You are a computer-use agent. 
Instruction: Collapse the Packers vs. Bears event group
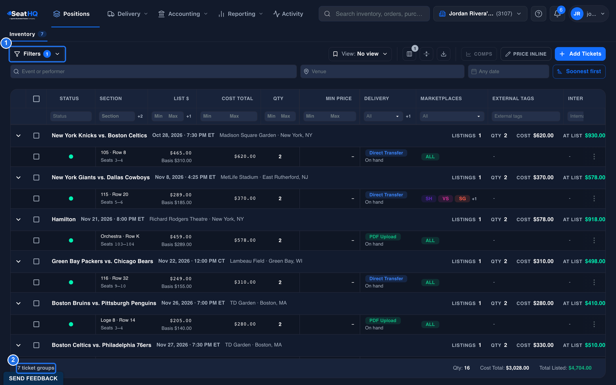(x=18, y=261)
